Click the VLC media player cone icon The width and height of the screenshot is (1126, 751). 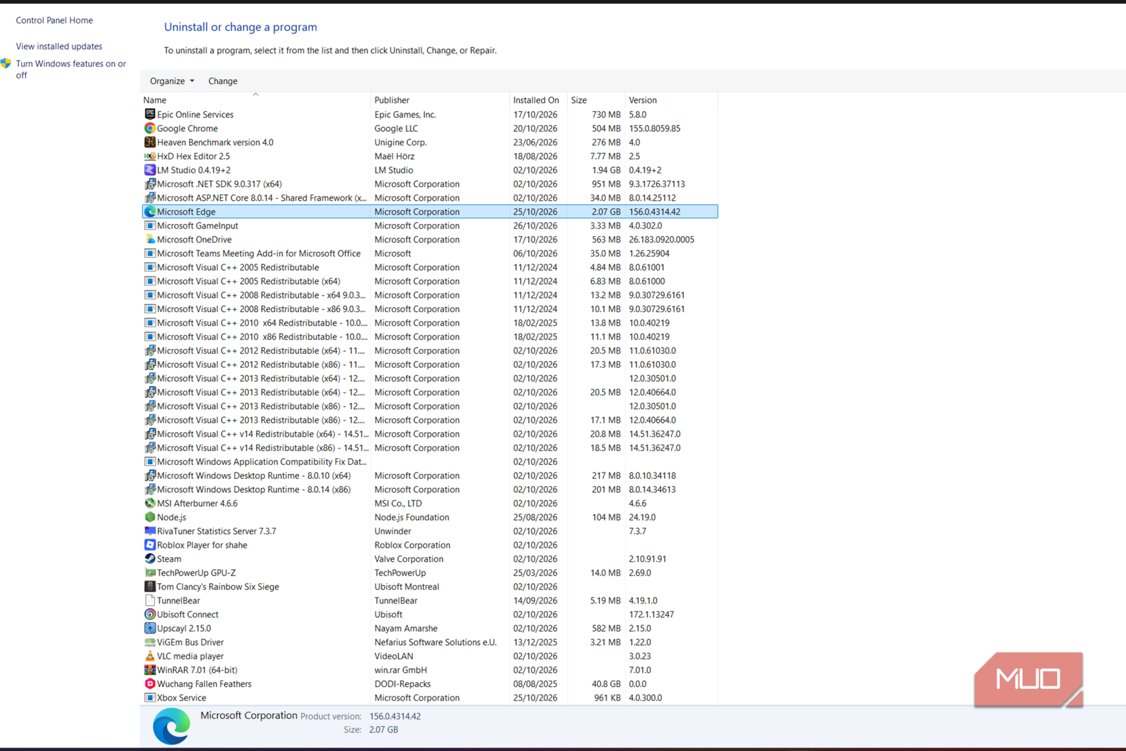point(149,655)
